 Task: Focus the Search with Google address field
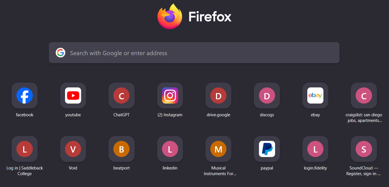click(194, 53)
